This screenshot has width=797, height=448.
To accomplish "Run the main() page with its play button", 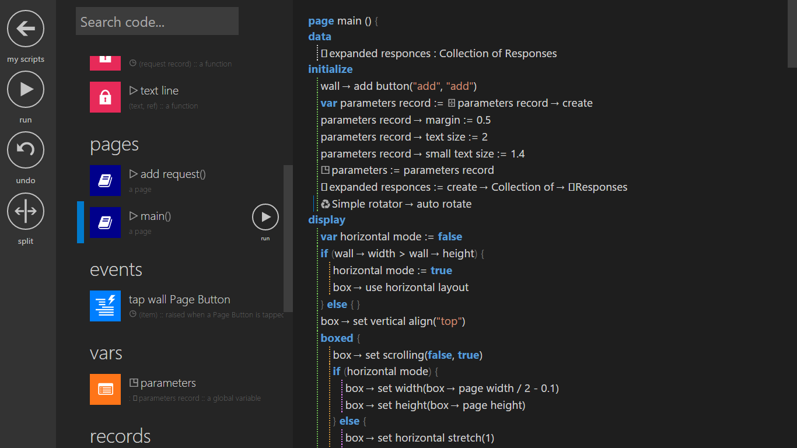I will [265, 217].
